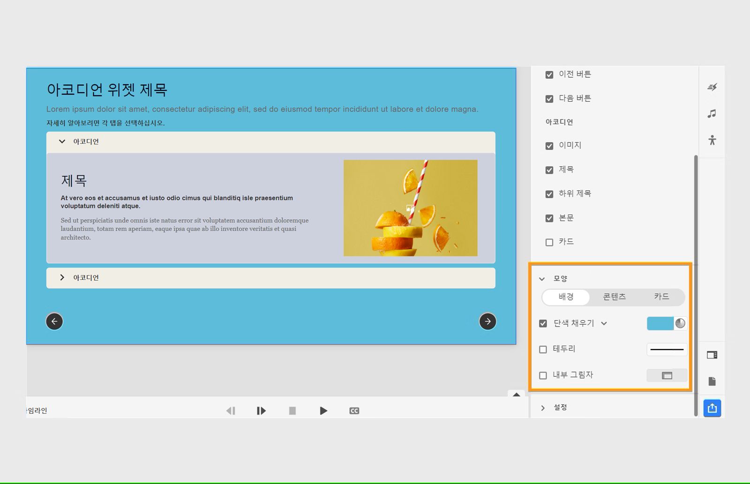The width and height of the screenshot is (750, 484).
Task: Enable the 카드 checkbox under 아코디언
Action: pyautogui.click(x=549, y=242)
